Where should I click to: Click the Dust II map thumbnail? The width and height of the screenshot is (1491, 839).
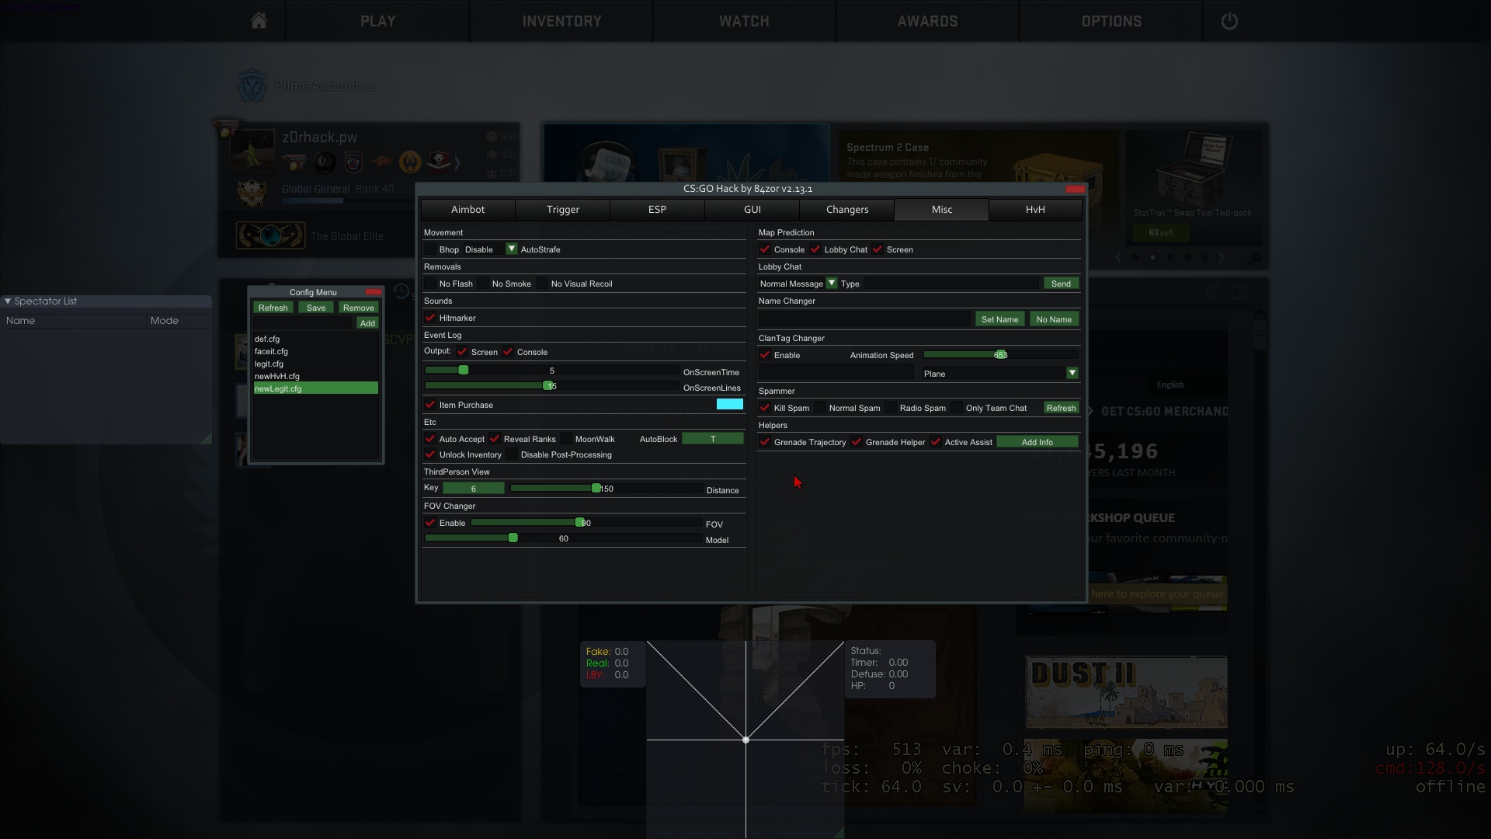click(1126, 691)
